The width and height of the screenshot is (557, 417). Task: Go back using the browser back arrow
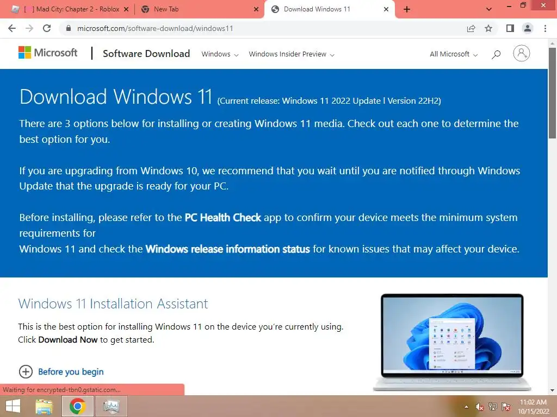pos(12,28)
